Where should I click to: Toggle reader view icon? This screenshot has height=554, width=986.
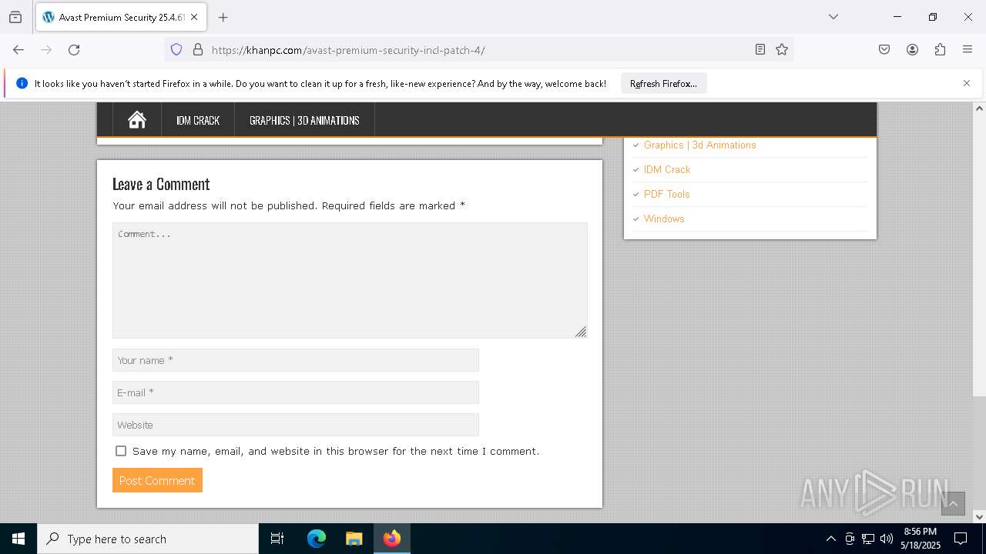click(x=760, y=49)
